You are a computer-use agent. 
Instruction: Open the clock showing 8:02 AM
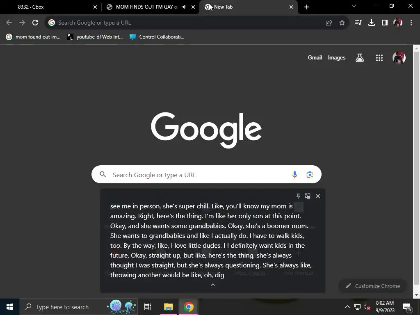pyautogui.click(x=385, y=307)
